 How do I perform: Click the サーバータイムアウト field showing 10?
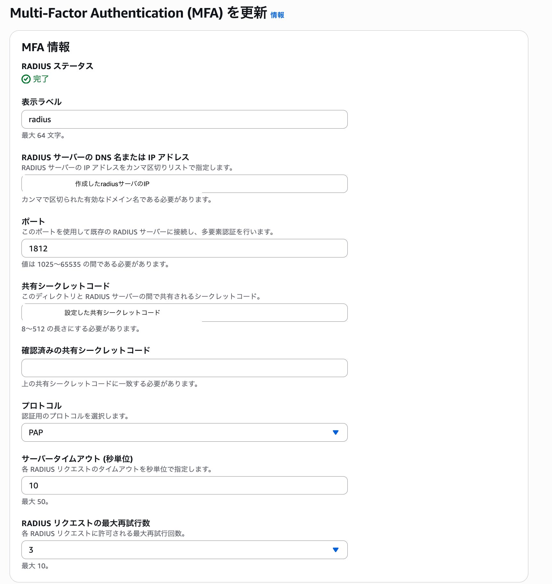point(184,485)
